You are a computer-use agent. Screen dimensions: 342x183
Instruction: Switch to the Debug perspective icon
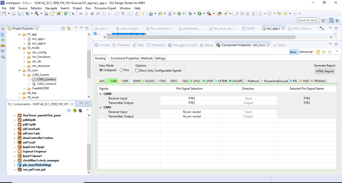pos(337,21)
